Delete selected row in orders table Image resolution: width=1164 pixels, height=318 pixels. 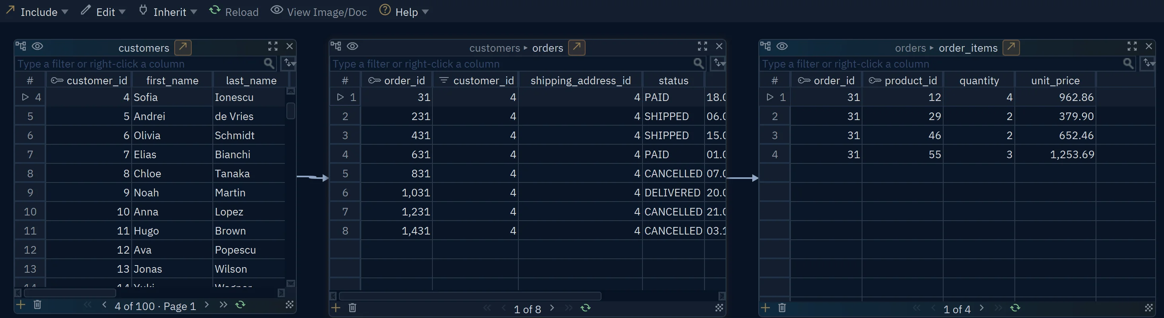tap(352, 308)
